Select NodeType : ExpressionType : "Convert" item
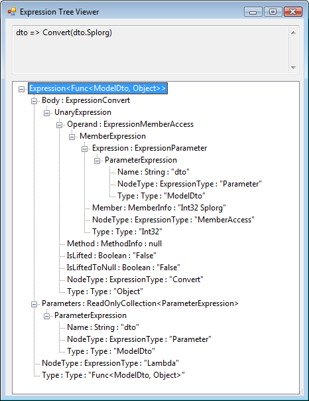The width and height of the screenshot is (309, 401). (x=135, y=280)
